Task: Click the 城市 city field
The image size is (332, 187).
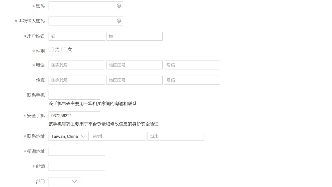Action: pos(176,136)
